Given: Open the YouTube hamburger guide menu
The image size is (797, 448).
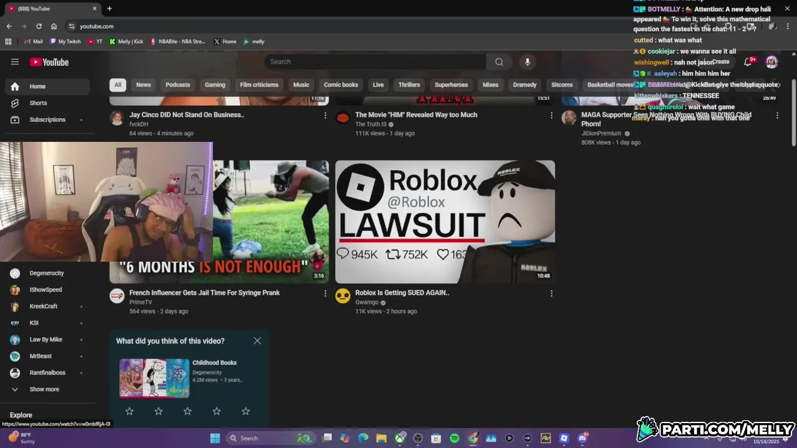Looking at the screenshot, I should [x=15, y=62].
